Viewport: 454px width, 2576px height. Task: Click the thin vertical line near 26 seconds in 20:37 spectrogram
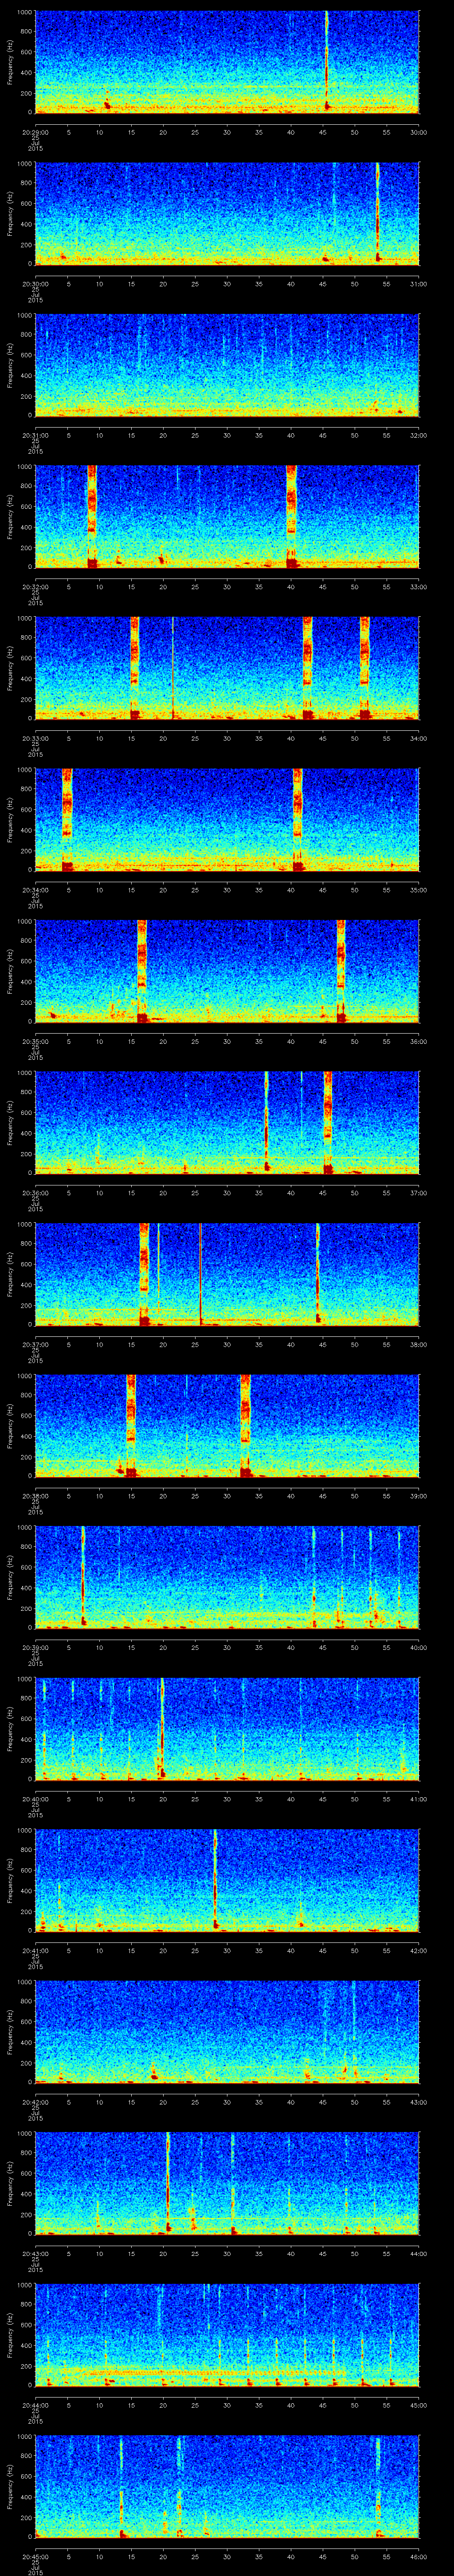[x=200, y=1273]
